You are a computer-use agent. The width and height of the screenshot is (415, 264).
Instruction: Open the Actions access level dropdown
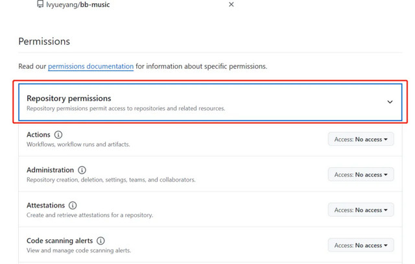361,139
